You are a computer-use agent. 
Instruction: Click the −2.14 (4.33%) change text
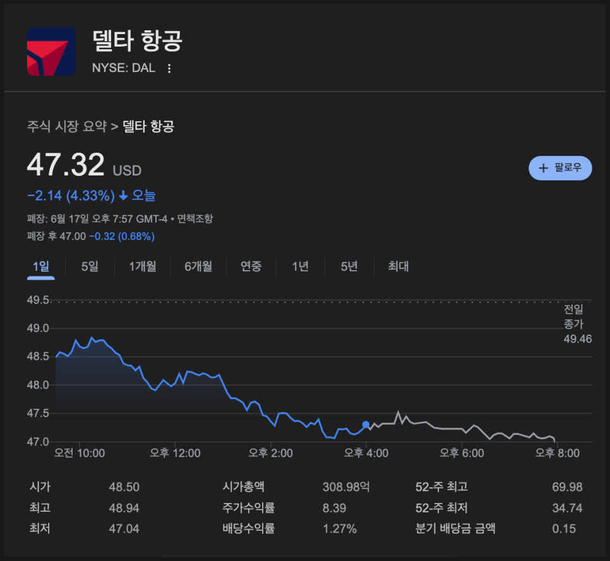tap(71, 196)
